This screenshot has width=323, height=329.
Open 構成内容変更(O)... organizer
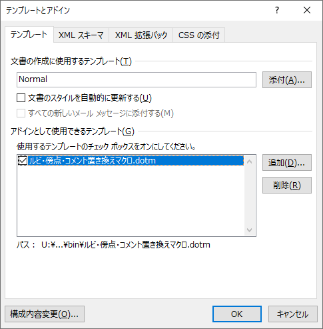(45, 314)
